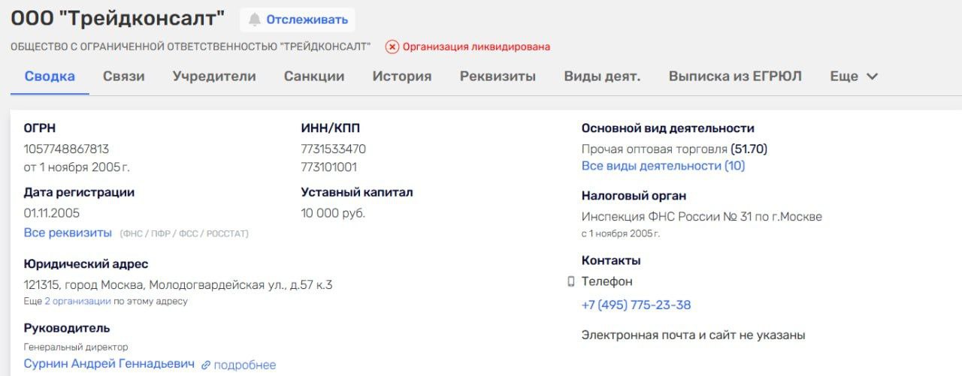The width and height of the screenshot is (962, 376).
Task: Switch to the Связи tab
Action: pyautogui.click(x=124, y=77)
